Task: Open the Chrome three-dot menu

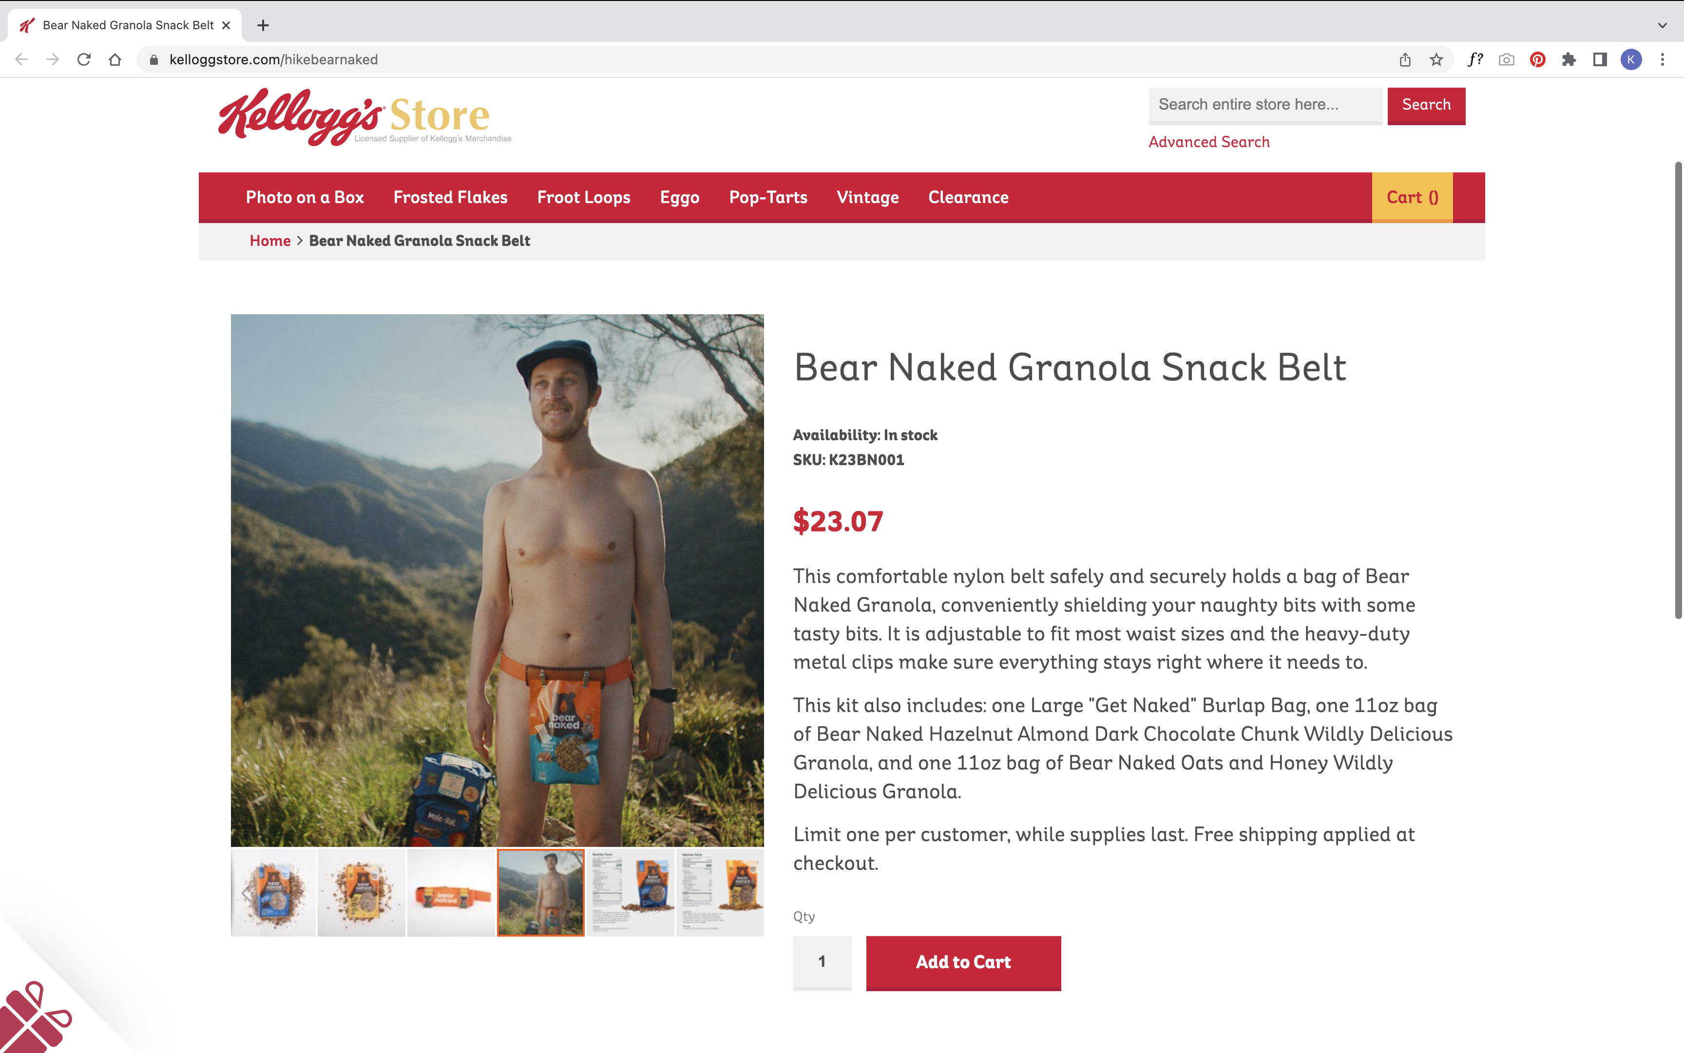Action: 1663,60
